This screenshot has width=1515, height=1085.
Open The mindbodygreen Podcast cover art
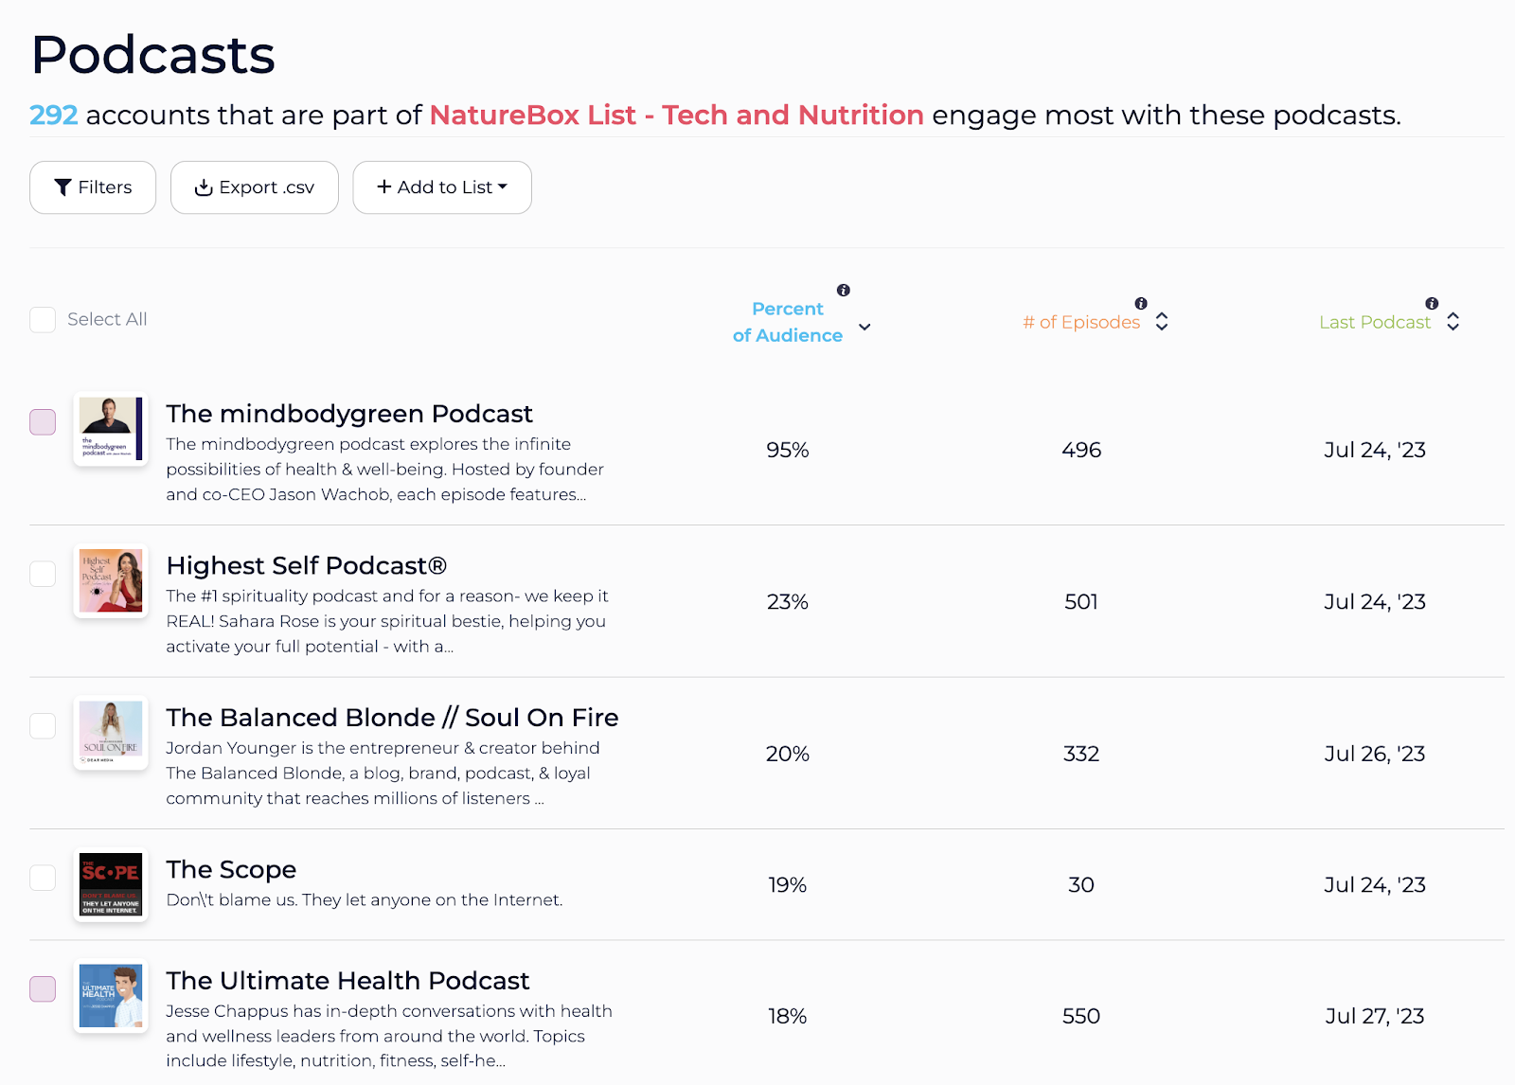(111, 429)
